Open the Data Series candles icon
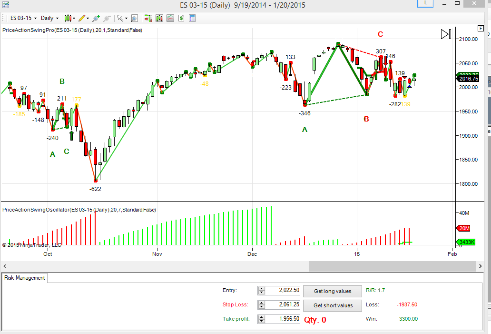 tap(159, 18)
